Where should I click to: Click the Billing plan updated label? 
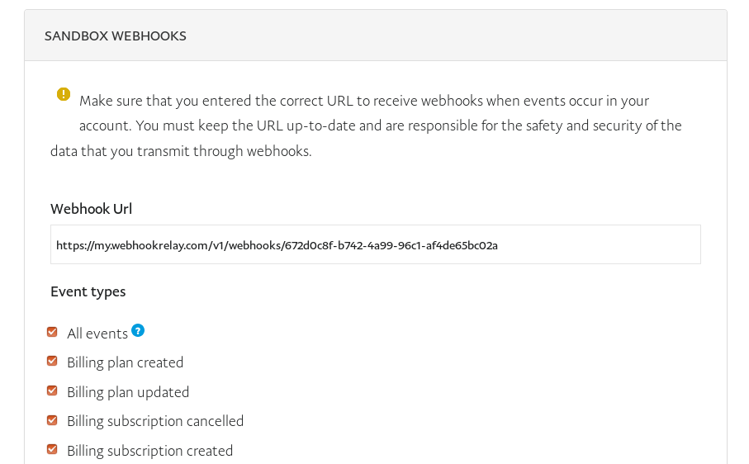128,392
